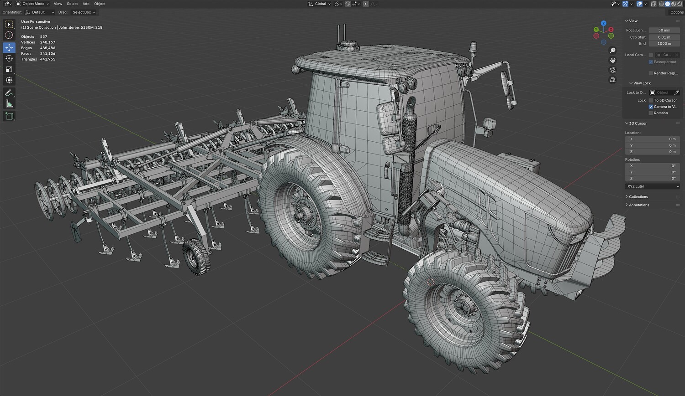
Task: Collapse the View panel
Action: [631, 21]
